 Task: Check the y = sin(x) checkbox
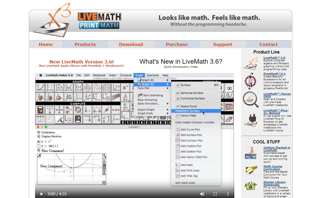click(39, 146)
